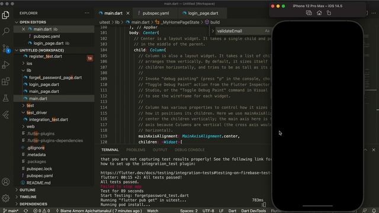Close the main.dart editor tab

click(128, 13)
